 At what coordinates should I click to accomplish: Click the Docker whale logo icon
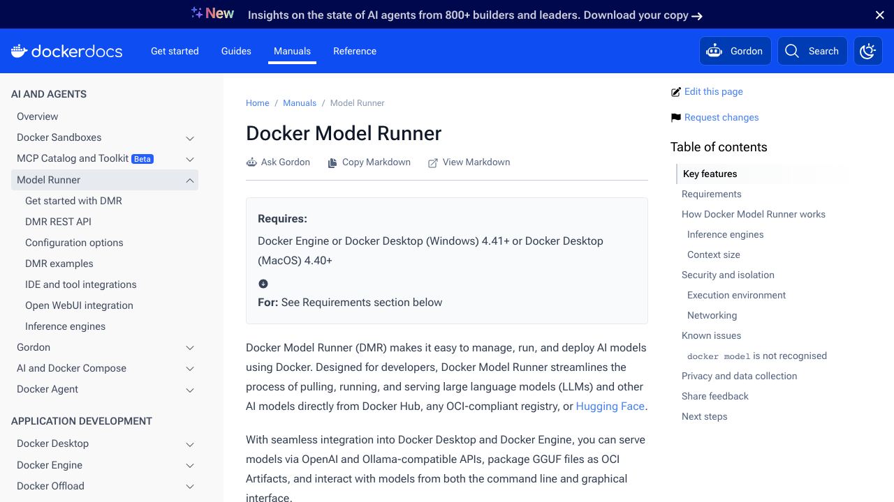[19, 51]
